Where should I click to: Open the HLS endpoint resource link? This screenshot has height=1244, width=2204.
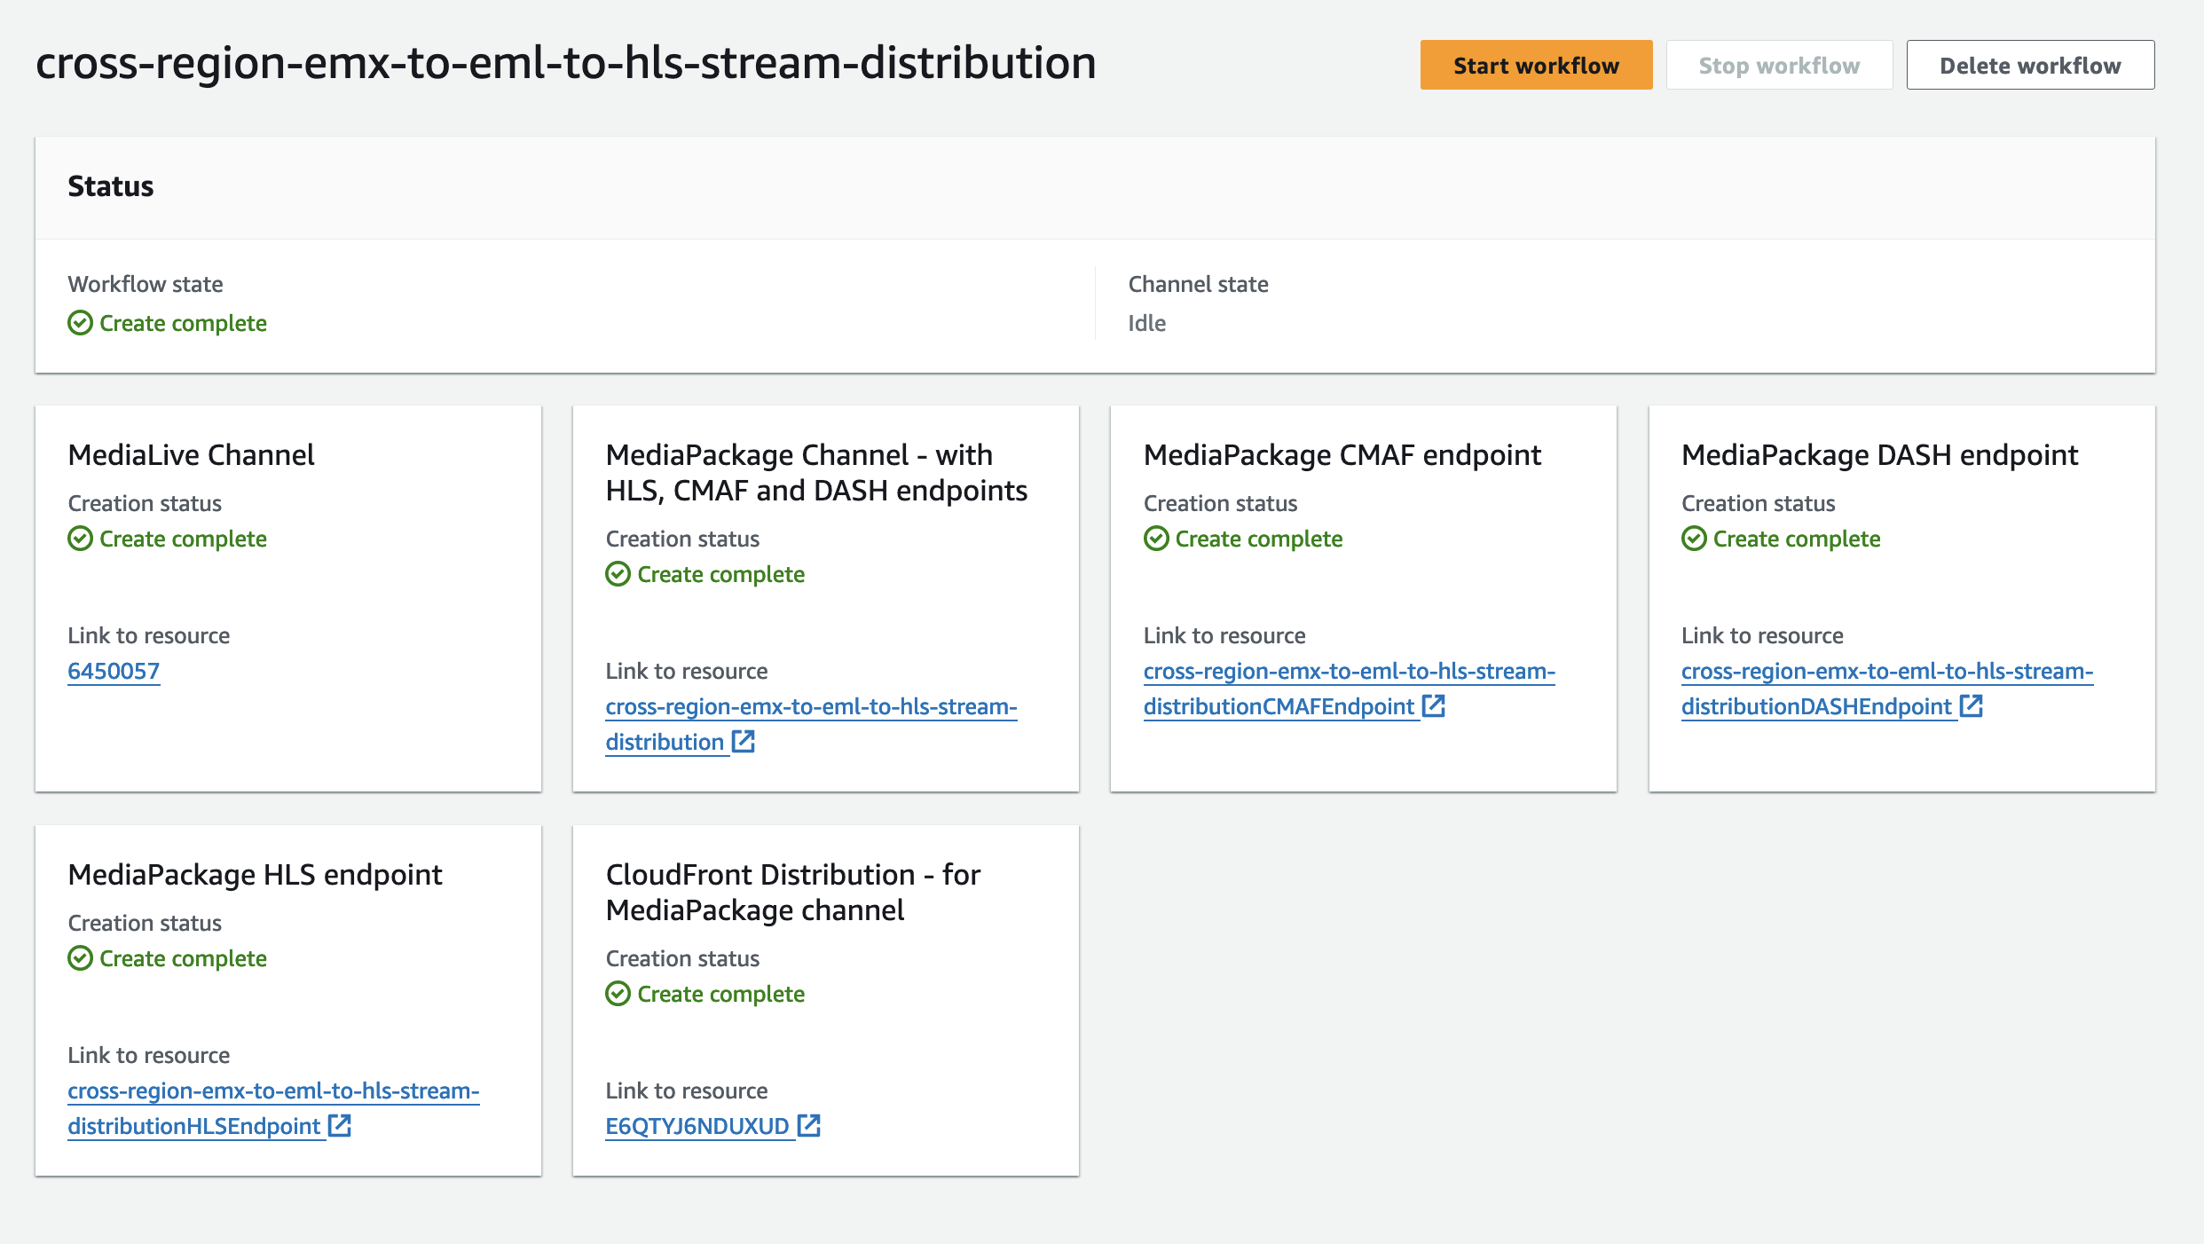tap(272, 1091)
